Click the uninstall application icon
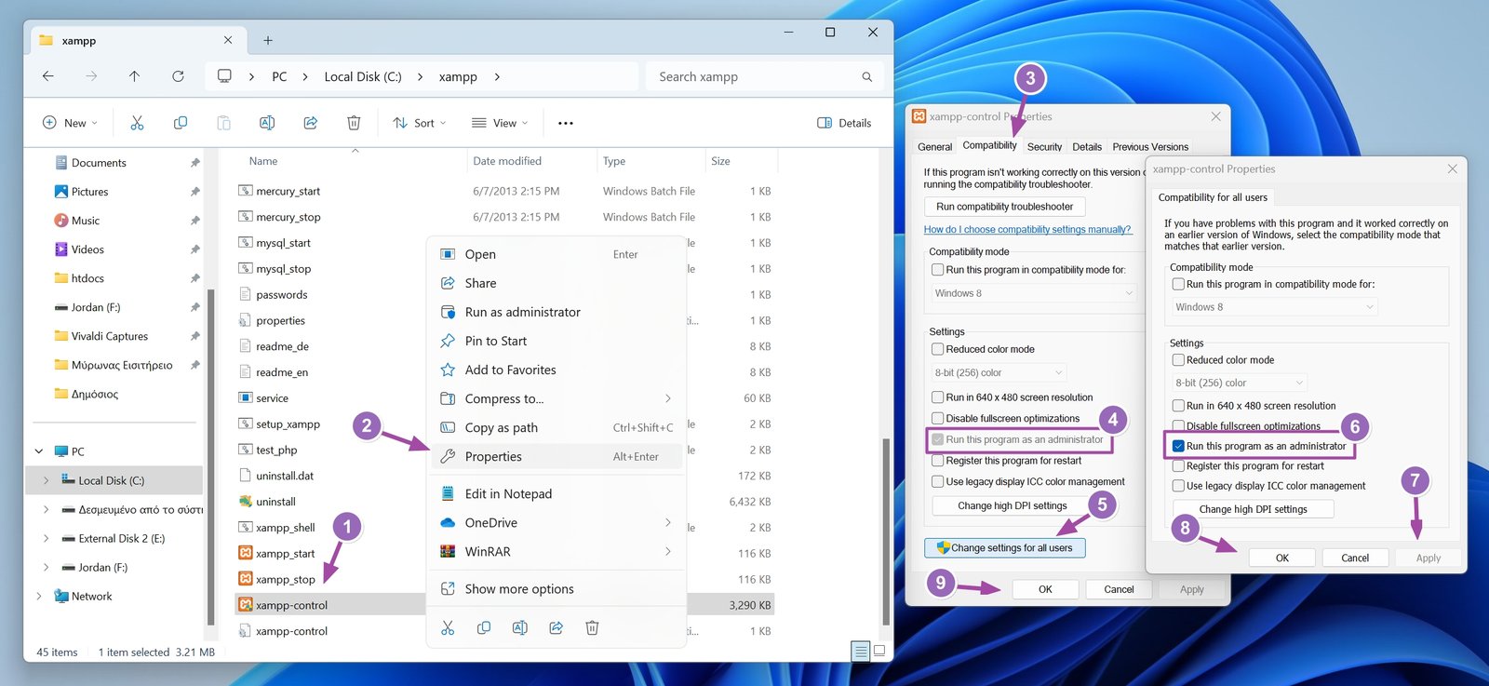Viewport: 1489px width, 686px height. coord(246,502)
